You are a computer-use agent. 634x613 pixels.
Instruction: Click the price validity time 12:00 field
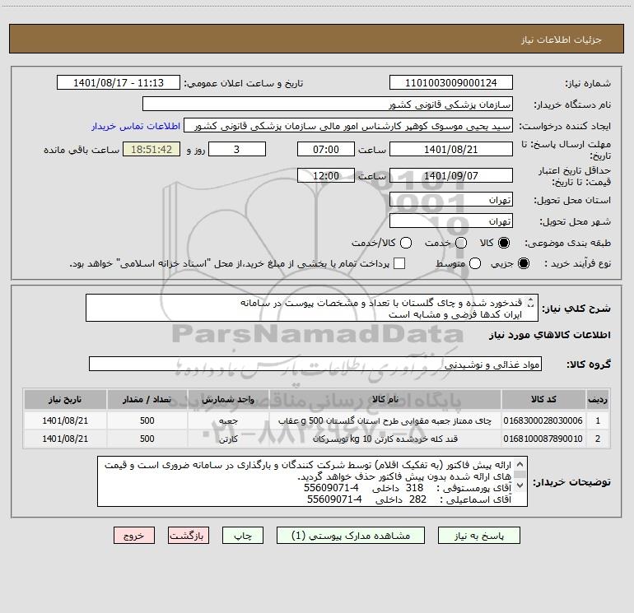pyautogui.click(x=326, y=175)
